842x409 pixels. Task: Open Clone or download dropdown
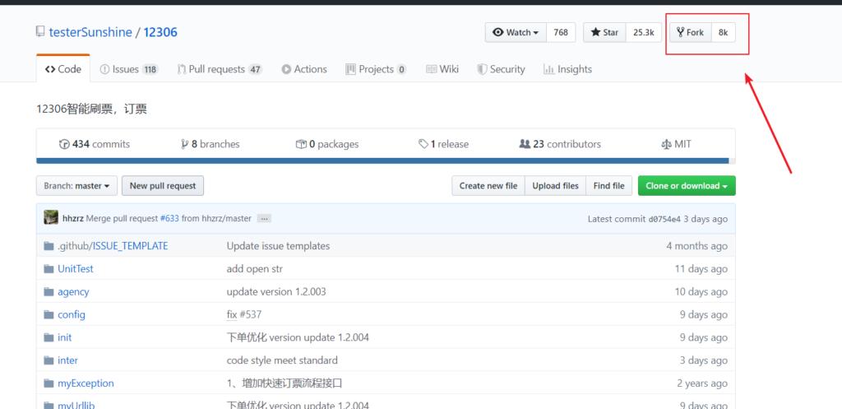tap(687, 186)
